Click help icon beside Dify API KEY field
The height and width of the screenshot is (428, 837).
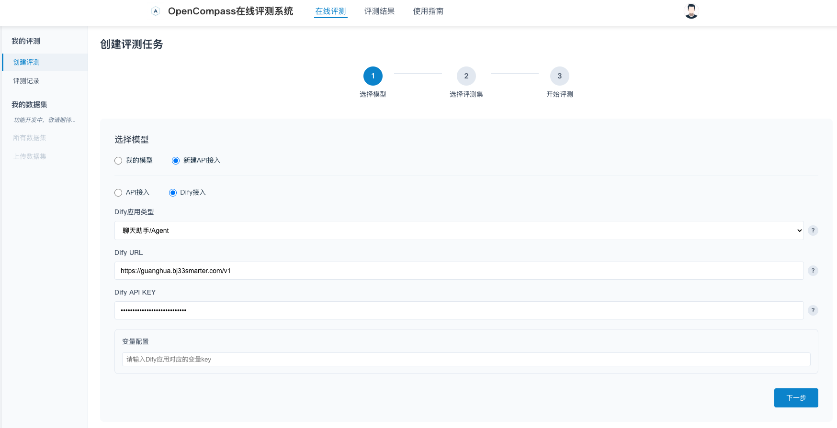tap(813, 310)
